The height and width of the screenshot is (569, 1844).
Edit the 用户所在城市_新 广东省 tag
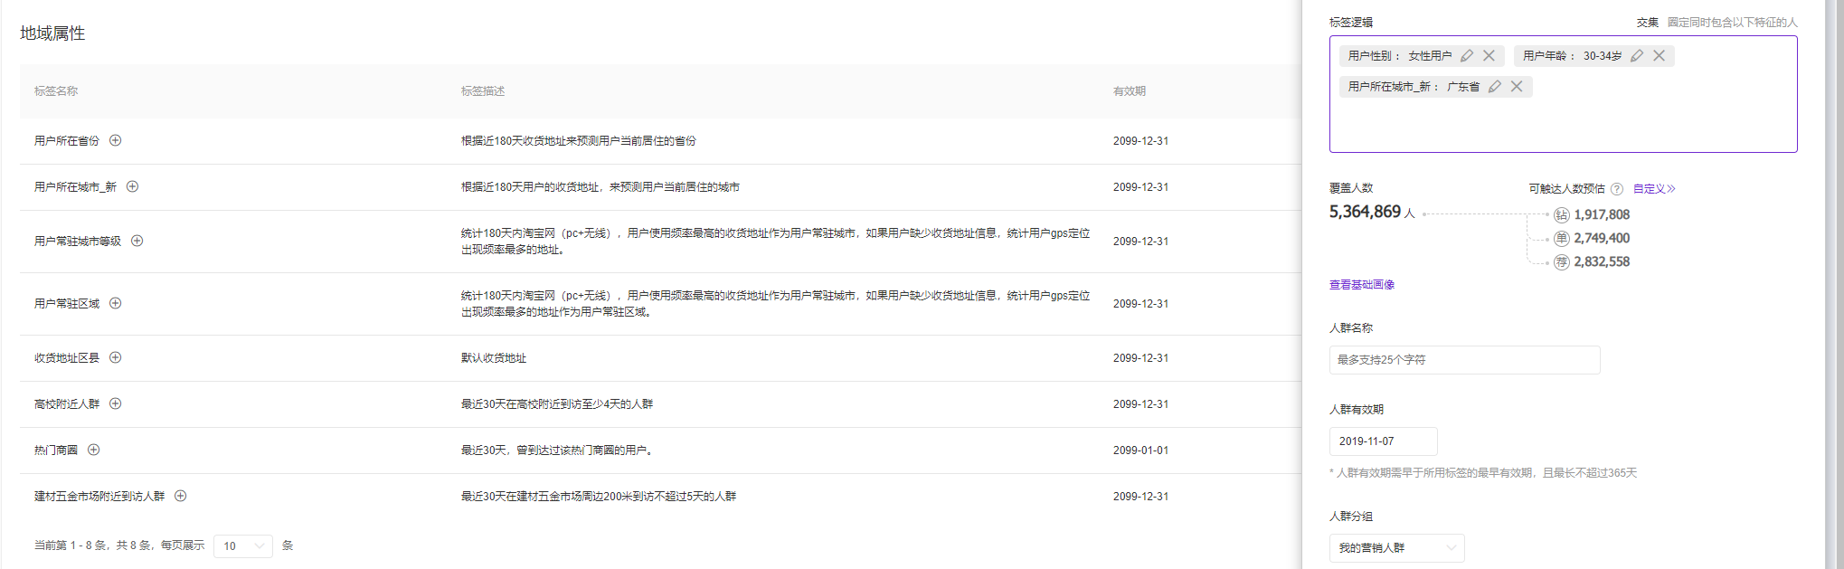(x=1495, y=87)
